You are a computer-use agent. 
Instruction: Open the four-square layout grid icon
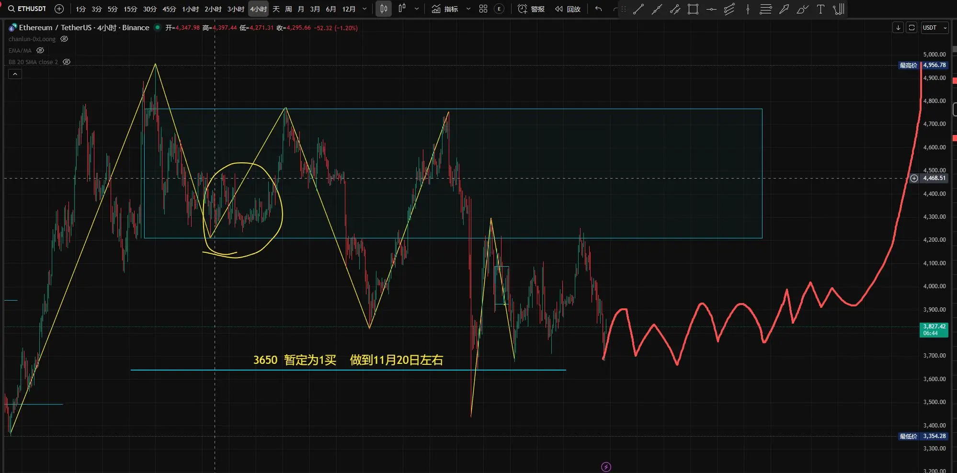tap(483, 9)
